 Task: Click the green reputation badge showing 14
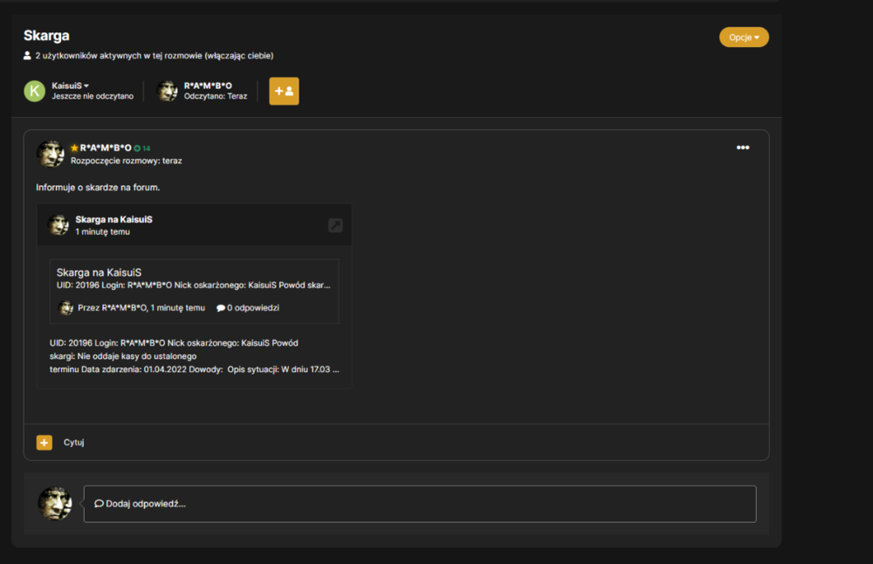coord(142,148)
